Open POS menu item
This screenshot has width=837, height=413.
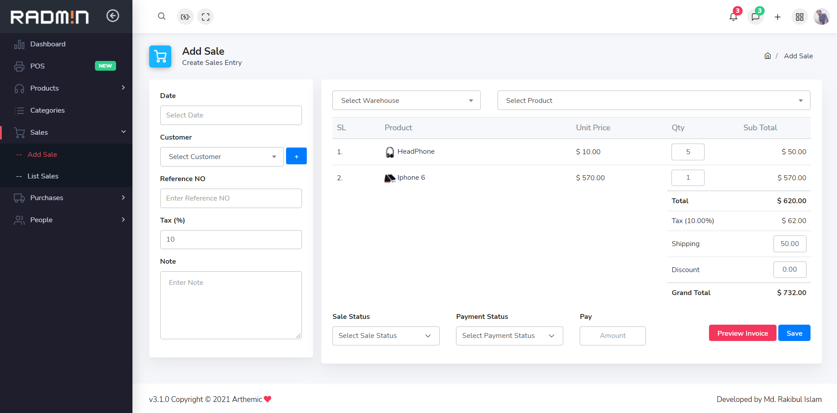click(66, 66)
